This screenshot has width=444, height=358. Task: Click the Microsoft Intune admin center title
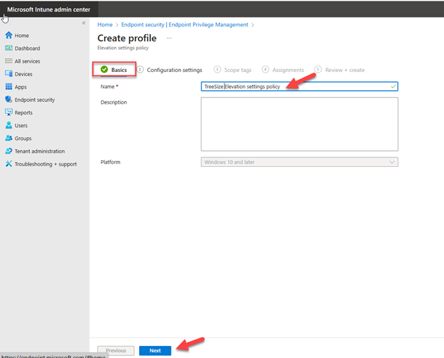(49, 9)
